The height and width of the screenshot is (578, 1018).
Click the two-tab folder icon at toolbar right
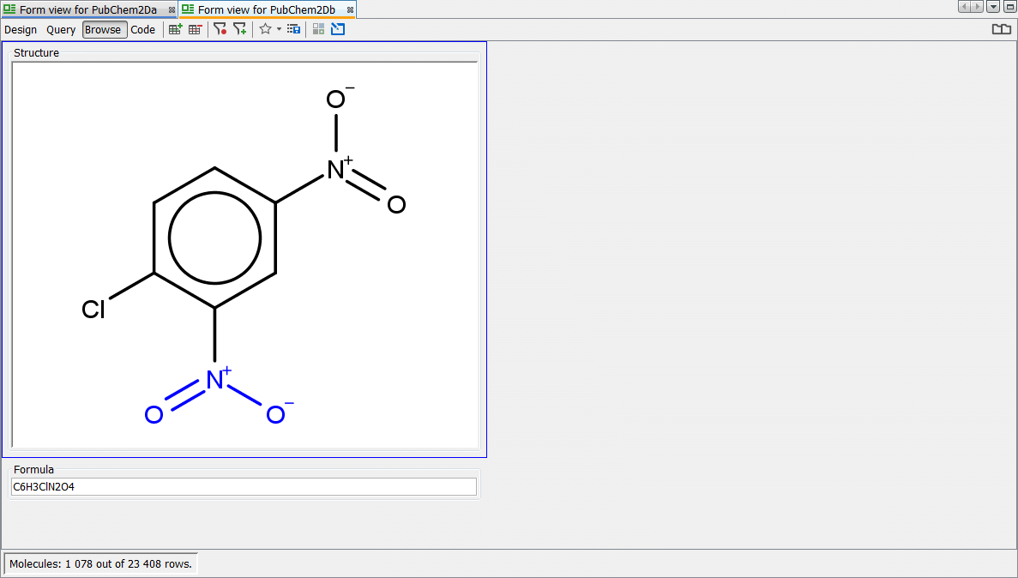[x=1001, y=29]
